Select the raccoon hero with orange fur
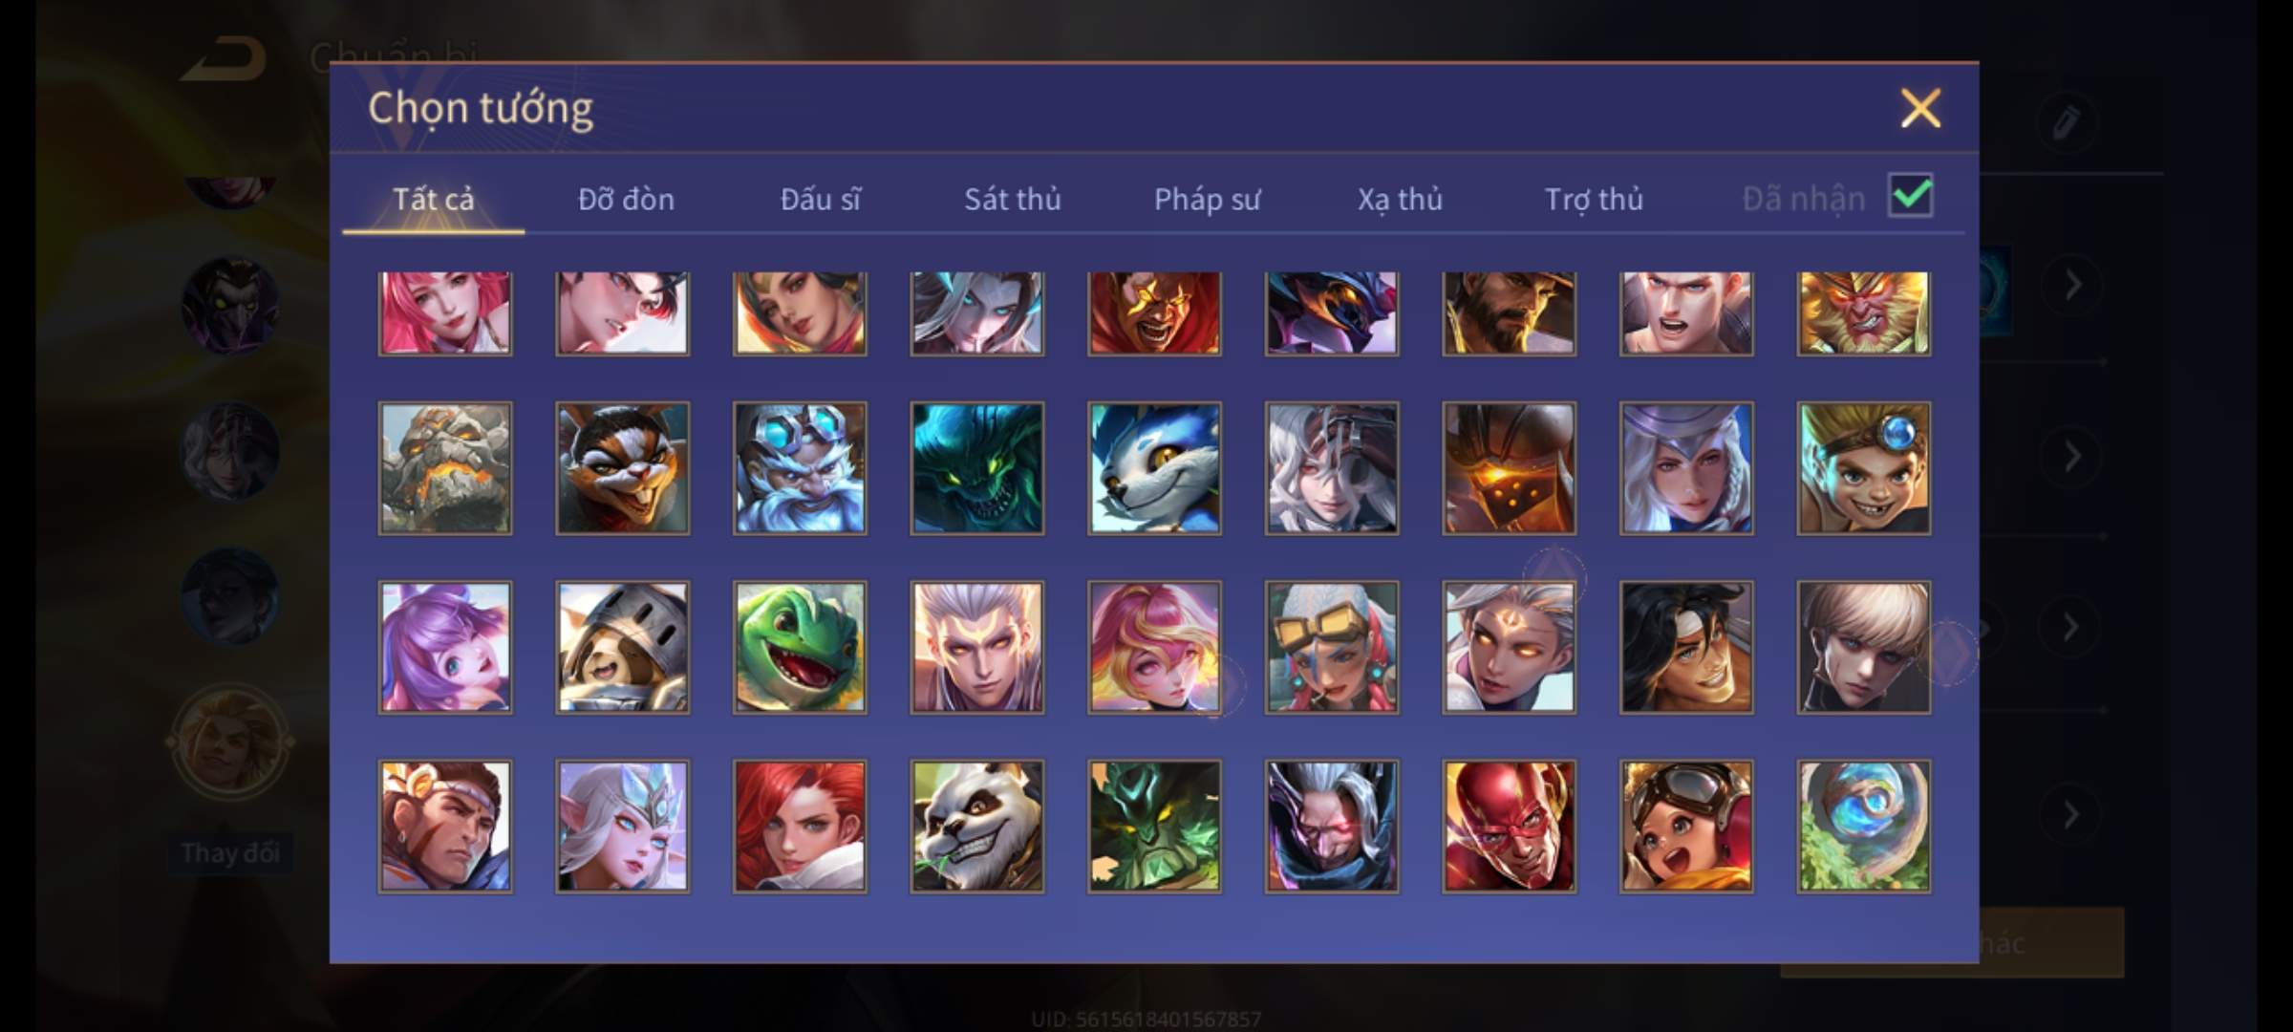This screenshot has width=2293, height=1032. pyautogui.click(x=622, y=468)
